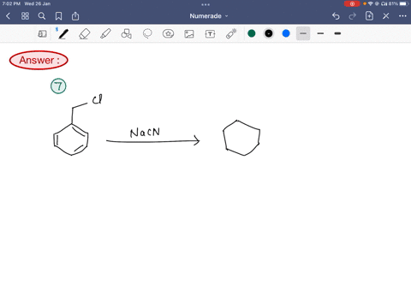Image resolution: width=411 pixels, height=308 pixels.
Task: Close the editing toolbar with X
Action: click(x=386, y=16)
